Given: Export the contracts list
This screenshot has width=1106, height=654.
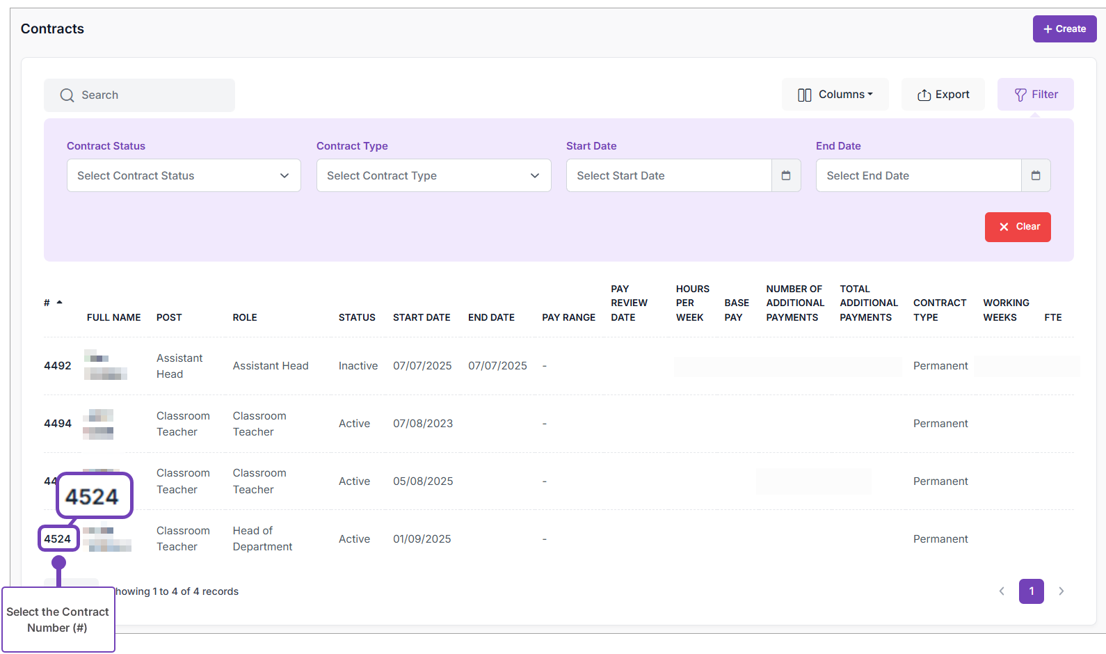Looking at the screenshot, I should coord(943,95).
